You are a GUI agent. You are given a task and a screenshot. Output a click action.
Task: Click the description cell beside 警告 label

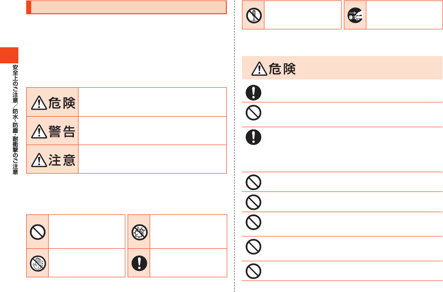coord(152,131)
